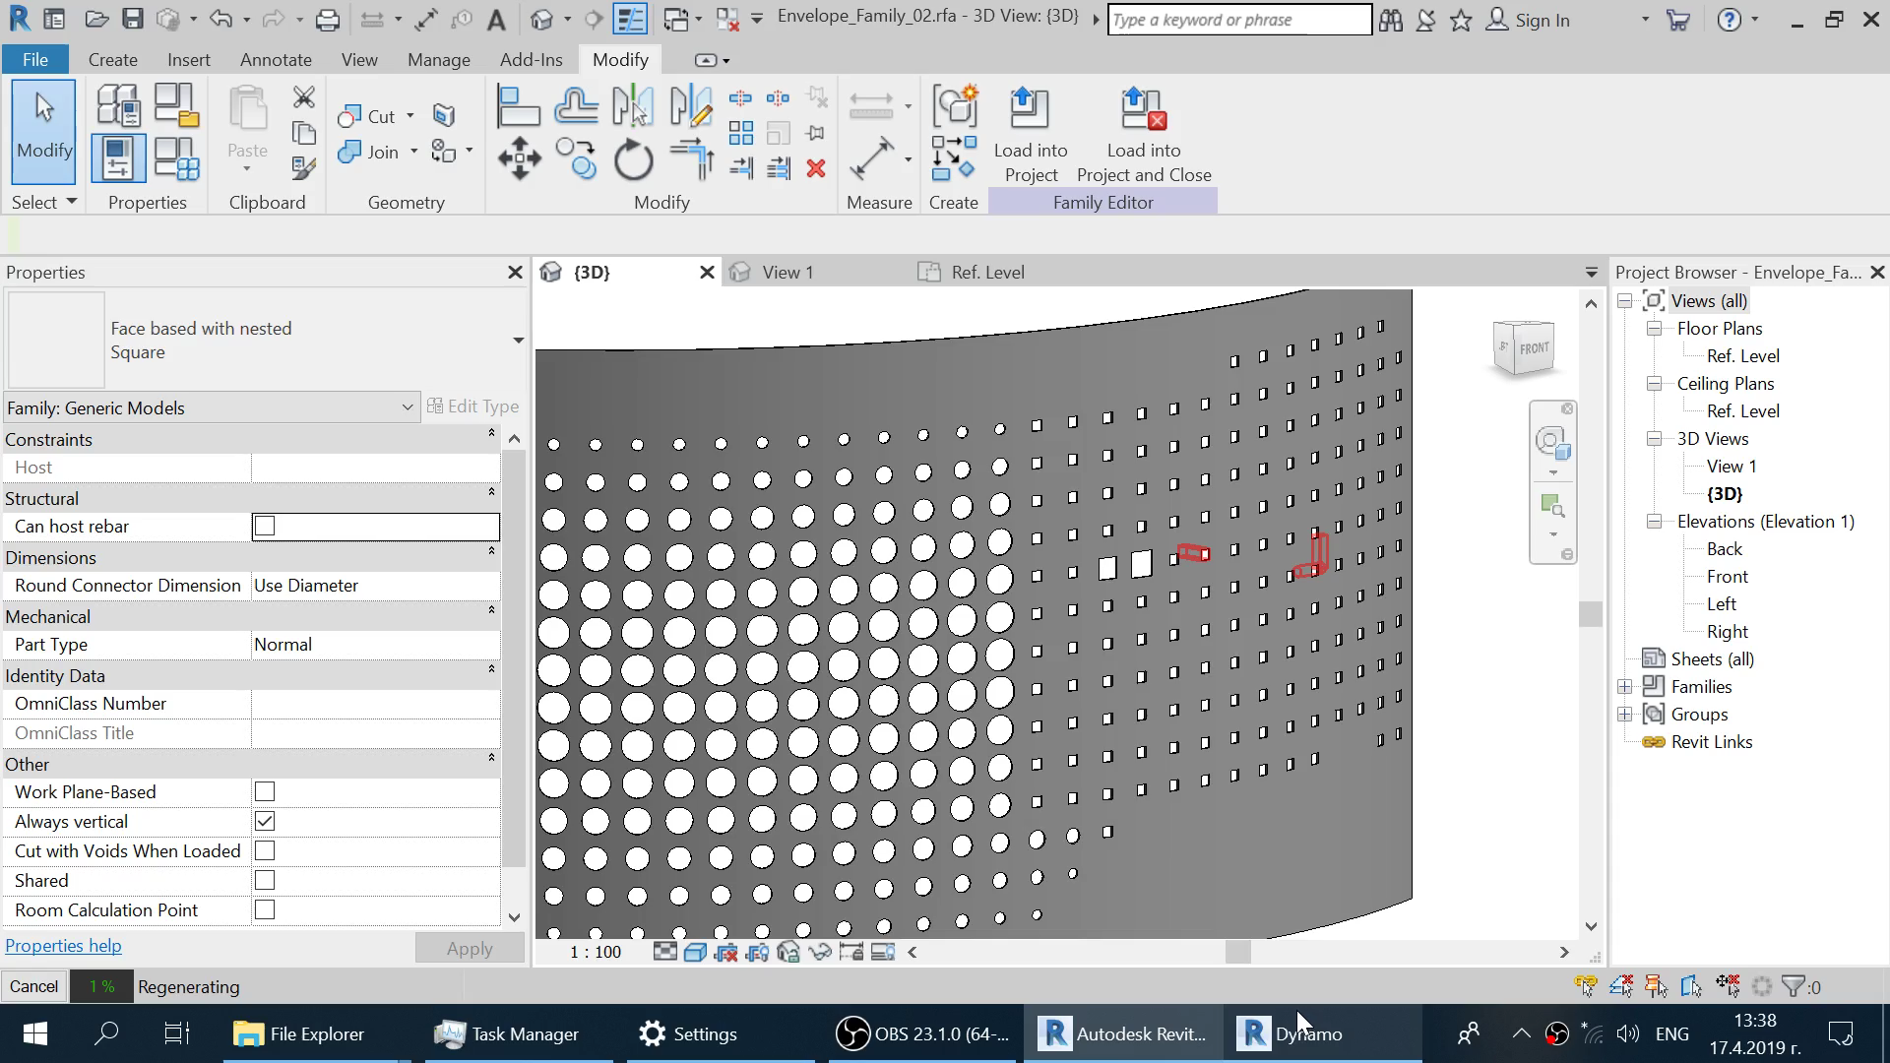The height and width of the screenshot is (1063, 1890).
Task: Click the keyword search input field
Action: point(1238,20)
